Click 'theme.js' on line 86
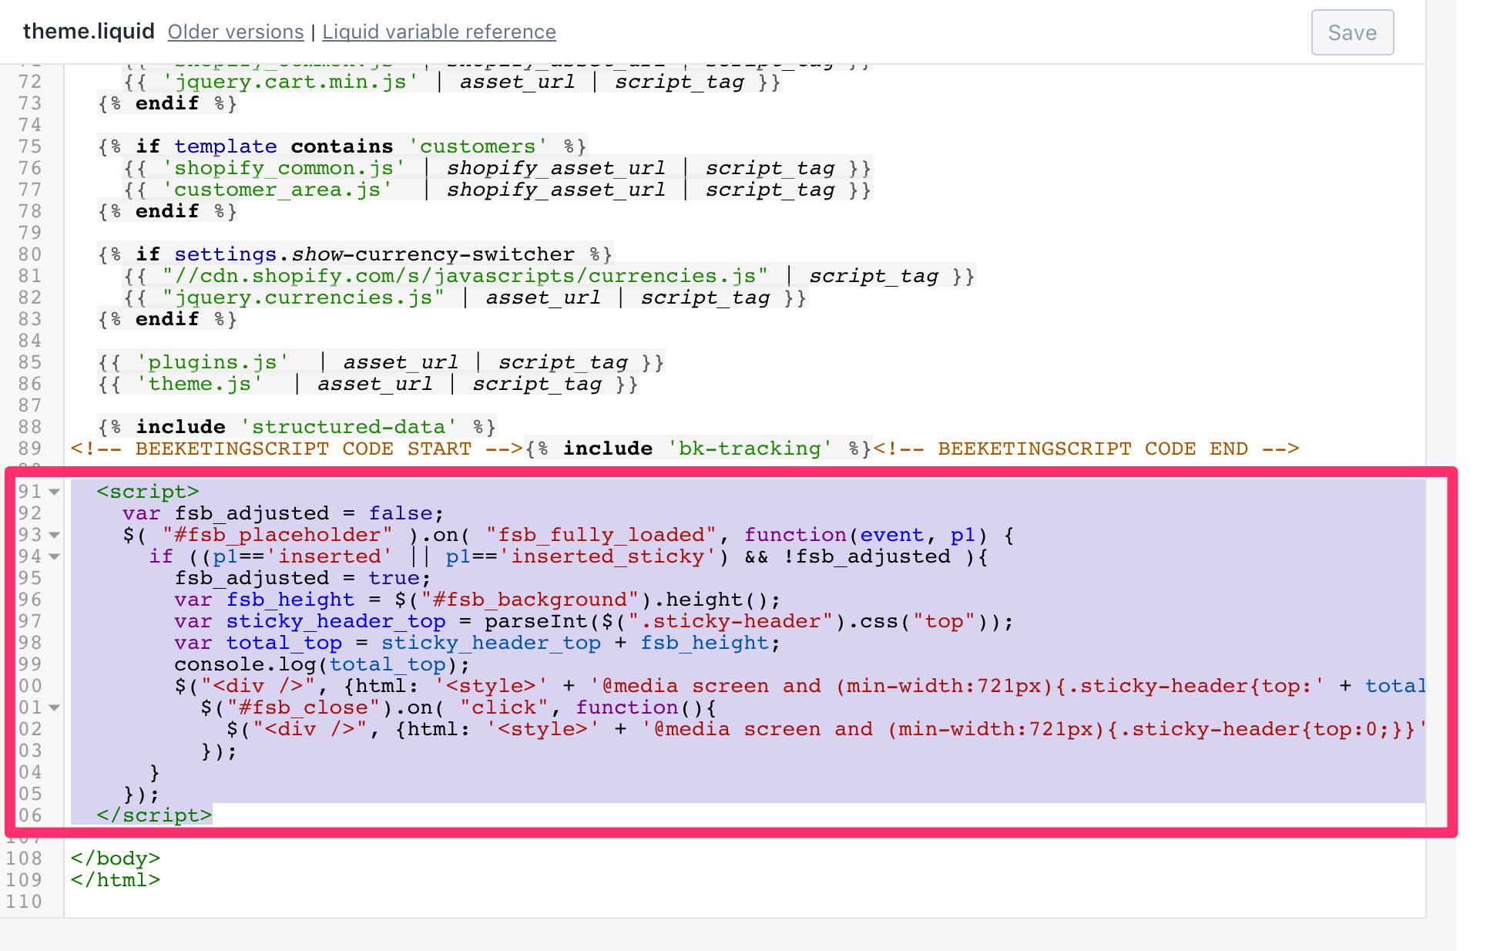 (x=200, y=384)
